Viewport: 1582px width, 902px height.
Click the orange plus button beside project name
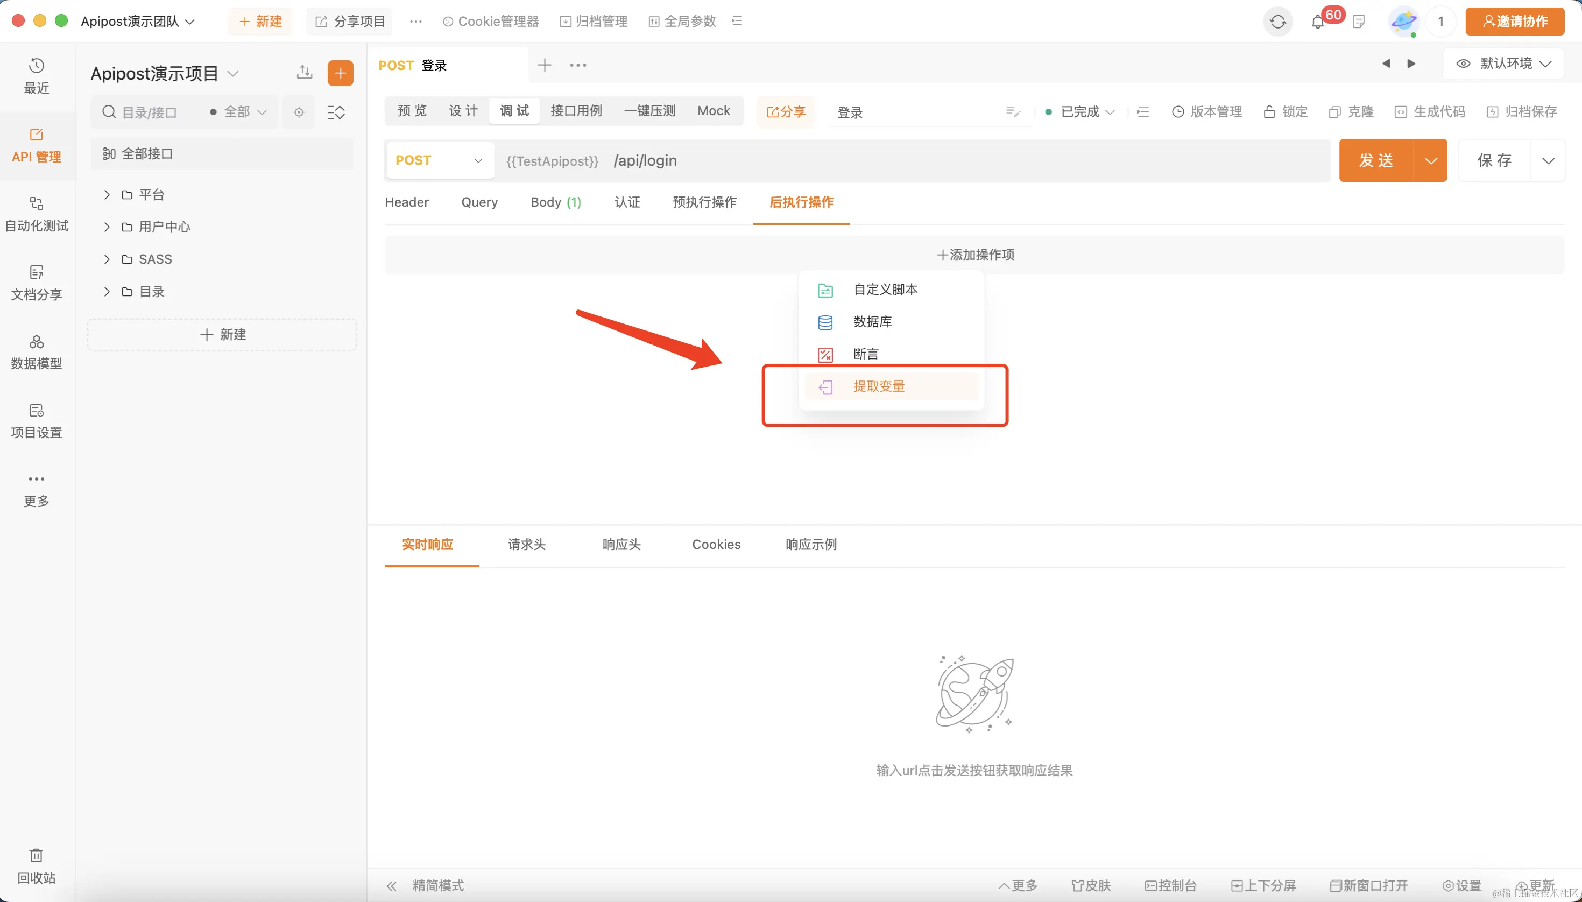click(340, 73)
